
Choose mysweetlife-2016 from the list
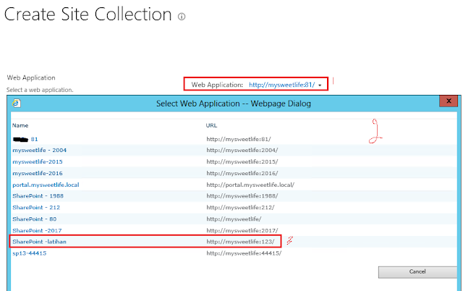tap(38, 173)
